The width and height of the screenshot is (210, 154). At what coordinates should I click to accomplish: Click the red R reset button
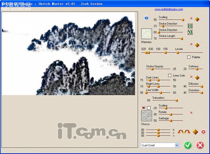(203, 132)
